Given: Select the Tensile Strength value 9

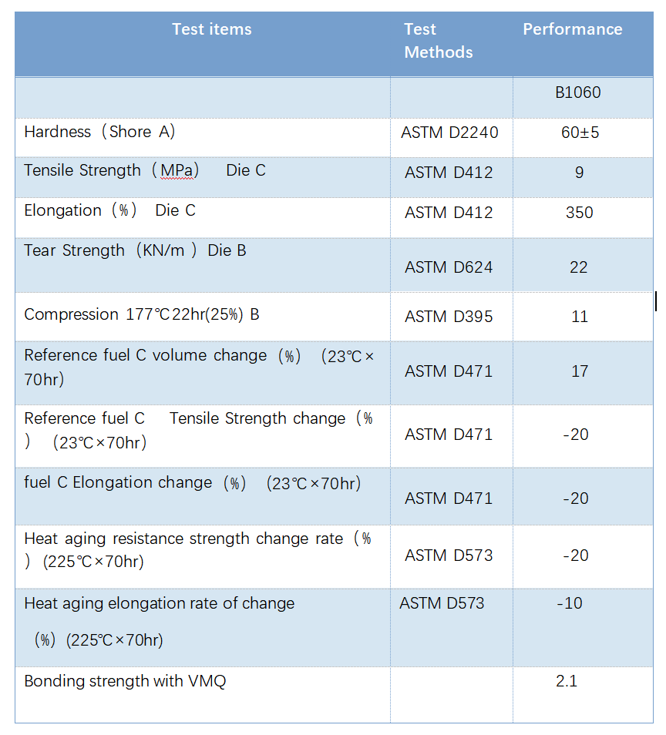Looking at the screenshot, I should click(579, 173).
